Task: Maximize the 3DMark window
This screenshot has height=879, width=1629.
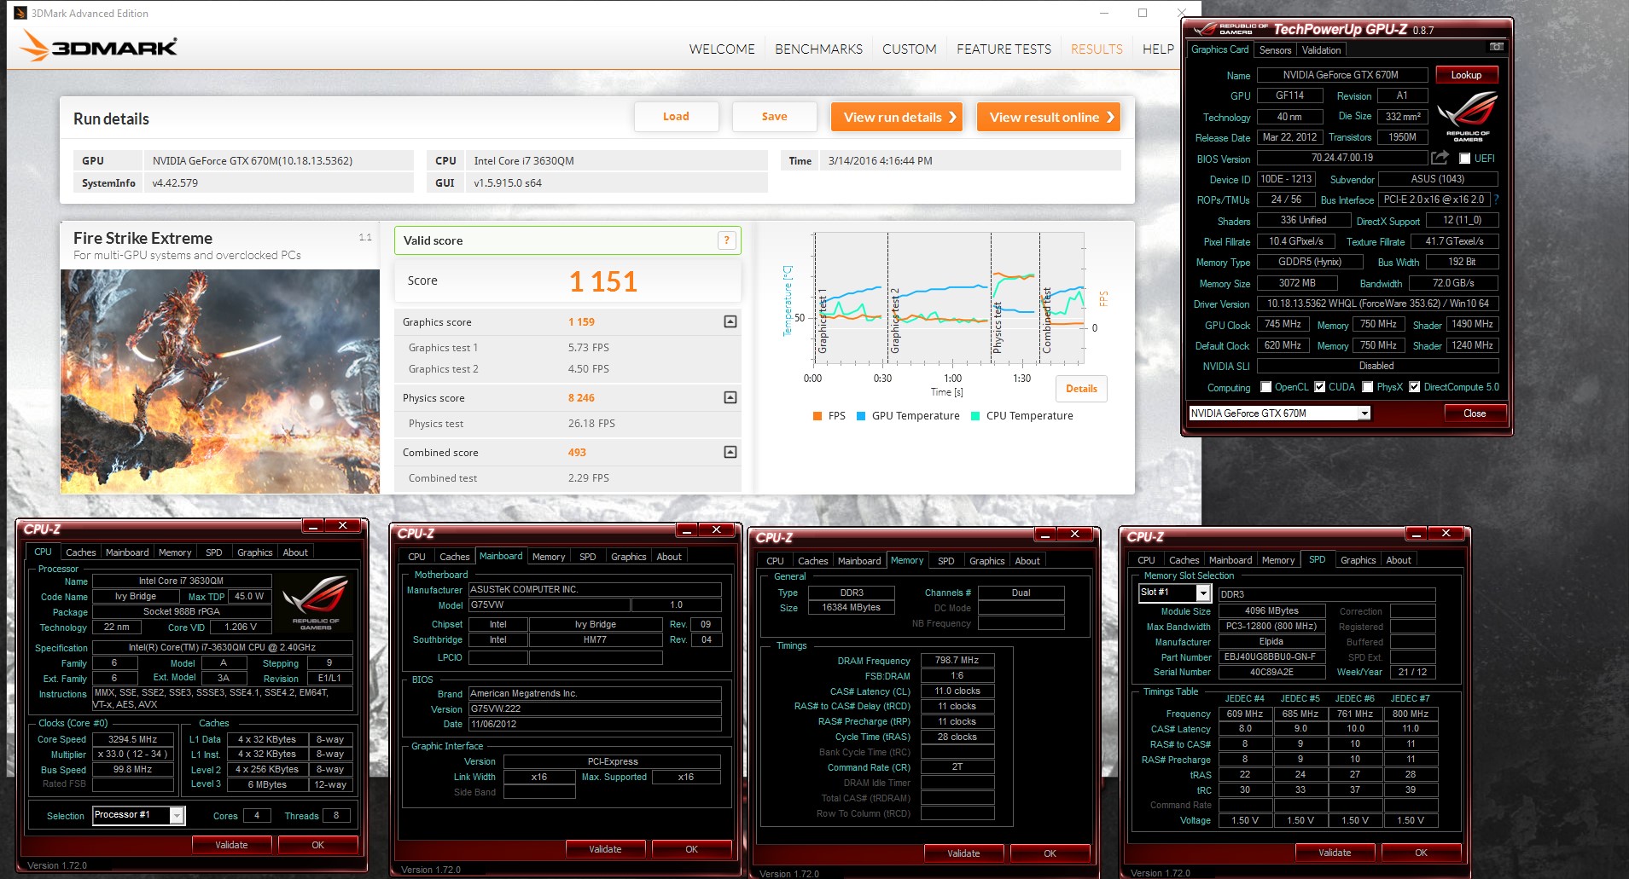Action: click(x=1143, y=13)
